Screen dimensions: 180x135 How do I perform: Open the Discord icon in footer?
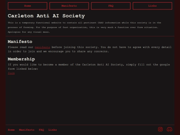click(169, 129)
